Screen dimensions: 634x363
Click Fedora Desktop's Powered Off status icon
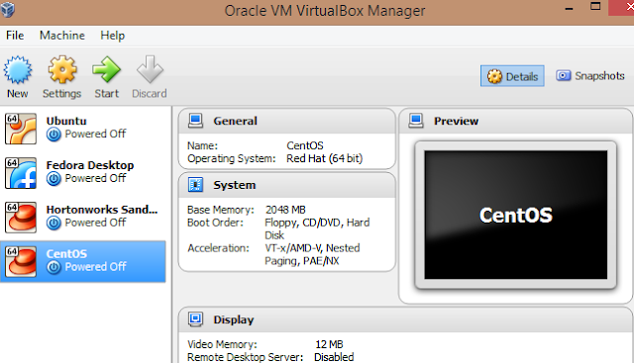pyautogui.click(x=53, y=178)
